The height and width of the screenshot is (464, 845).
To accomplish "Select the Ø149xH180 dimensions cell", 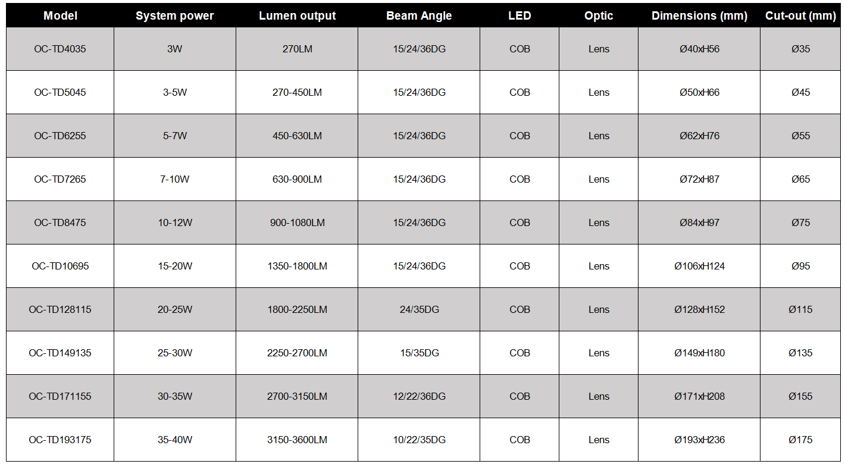I will 699,353.
